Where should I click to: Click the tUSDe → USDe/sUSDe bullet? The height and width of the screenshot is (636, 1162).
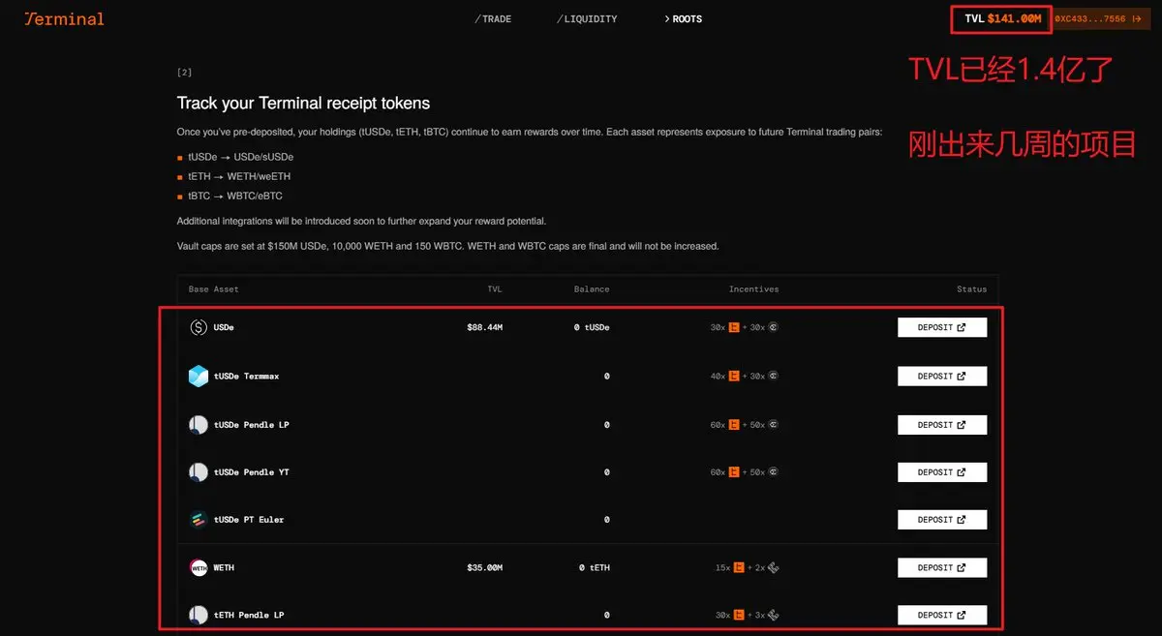click(240, 157)
